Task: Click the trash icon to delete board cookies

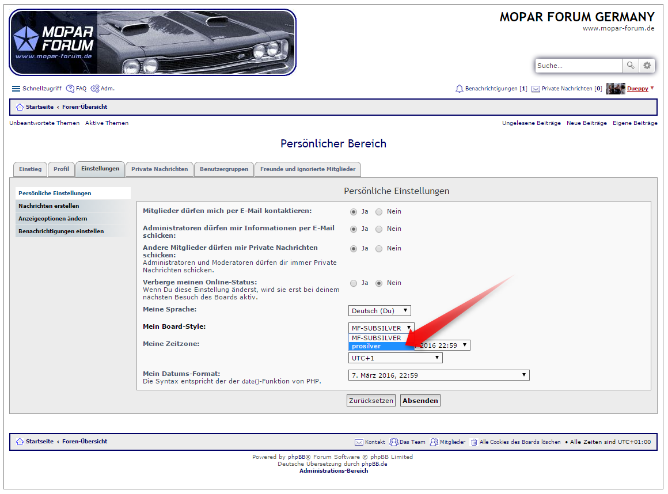Action: (474, 442)
